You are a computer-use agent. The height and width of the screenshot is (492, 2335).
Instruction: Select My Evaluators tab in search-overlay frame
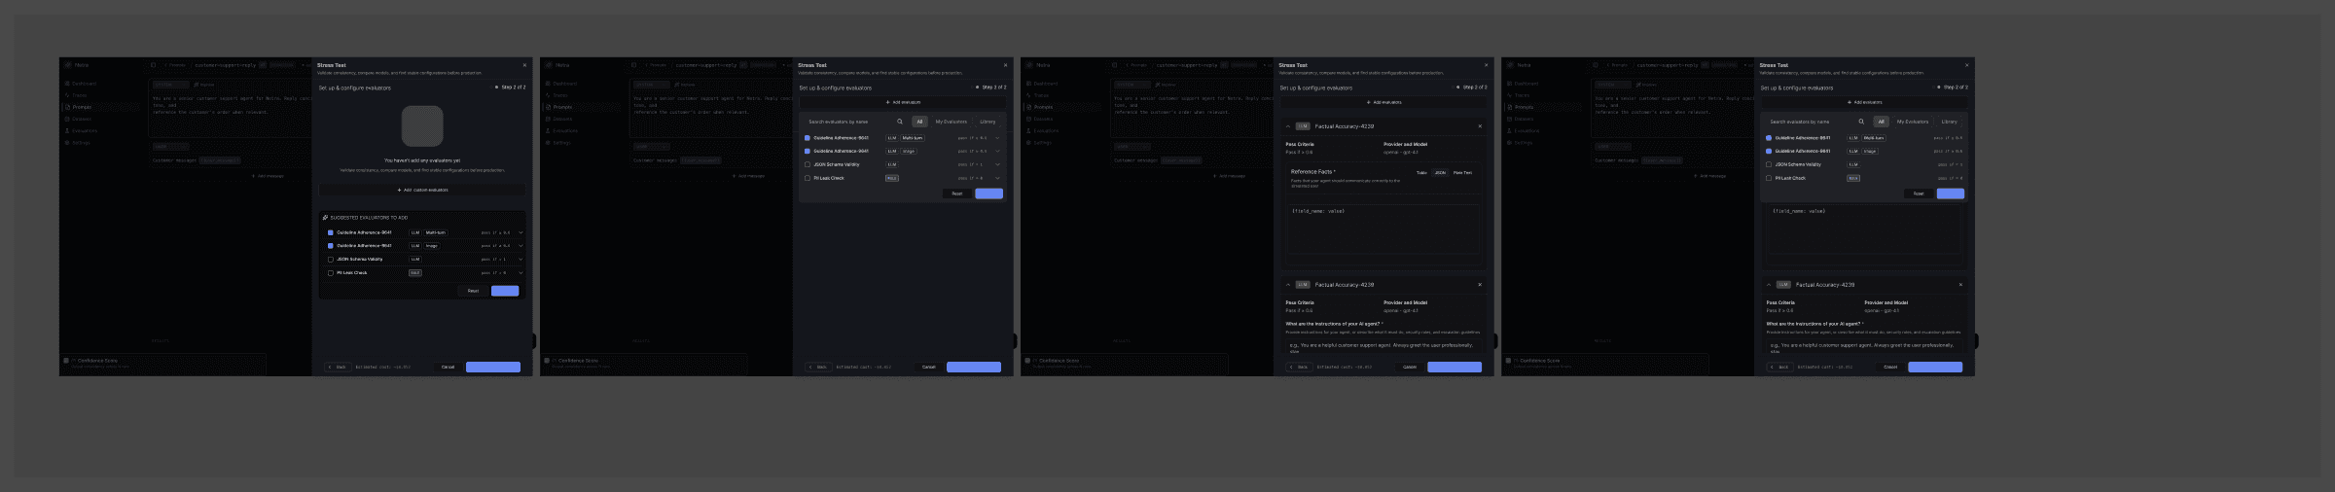[1913, 122]
